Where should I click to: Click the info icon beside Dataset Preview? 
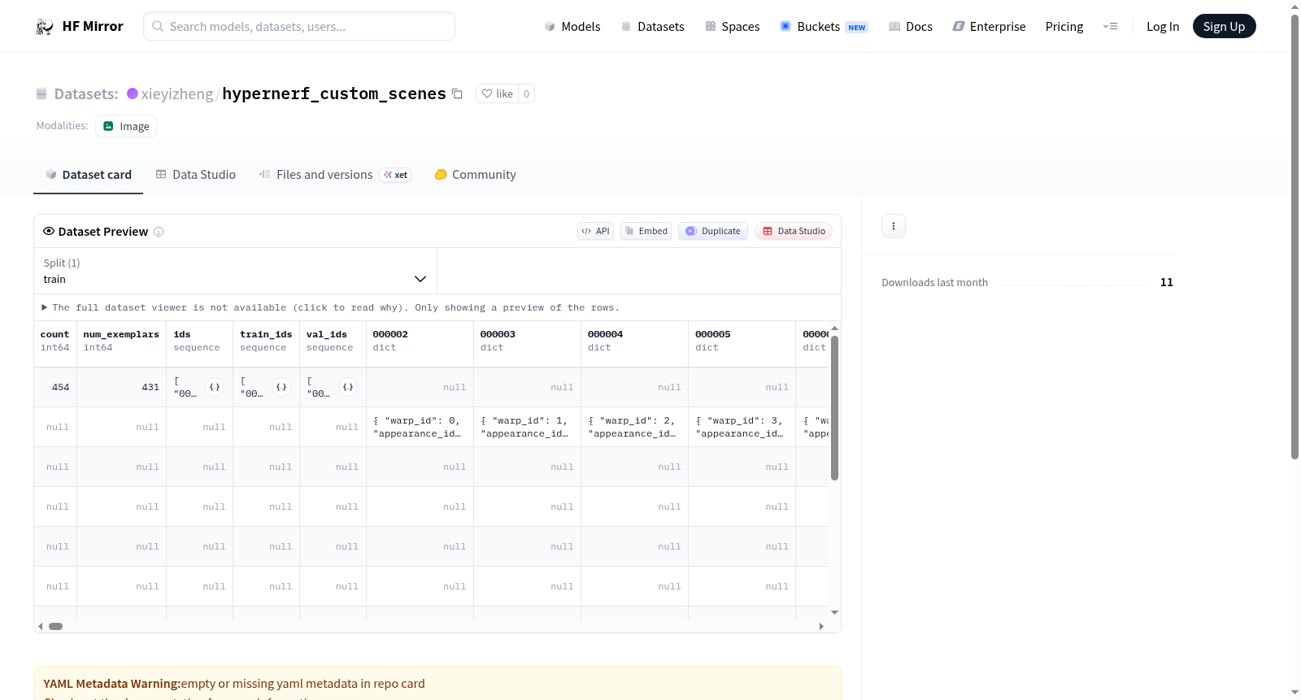click(x=159, y=232)
